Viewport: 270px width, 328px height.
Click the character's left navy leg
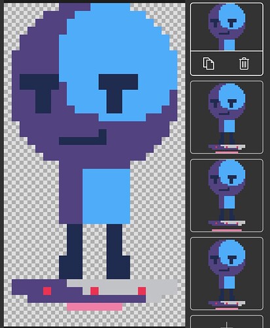point(71,251)
